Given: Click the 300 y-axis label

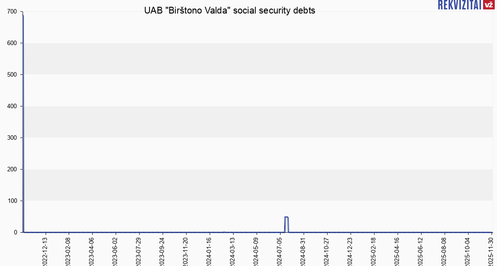Looking at the screenshot, I should click(x=13, y=138).
